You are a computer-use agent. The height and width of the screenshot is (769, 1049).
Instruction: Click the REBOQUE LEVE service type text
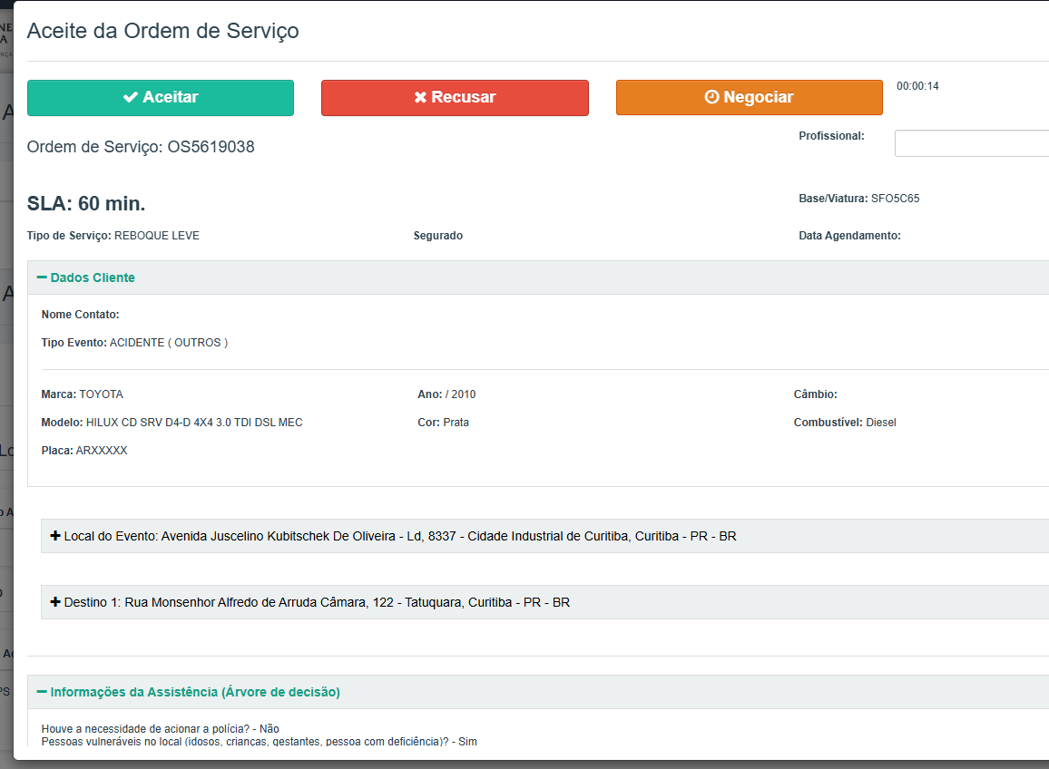(156, 236)
